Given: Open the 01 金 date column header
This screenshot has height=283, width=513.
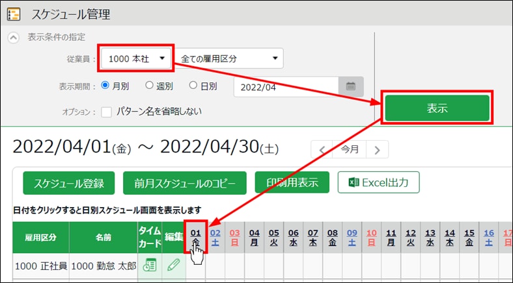Looking at the screenshot, I should pos(196,236).
